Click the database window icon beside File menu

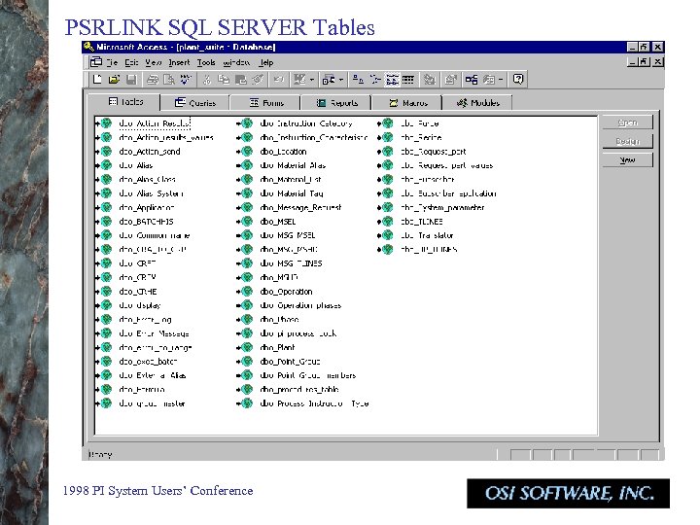[96, 62]
